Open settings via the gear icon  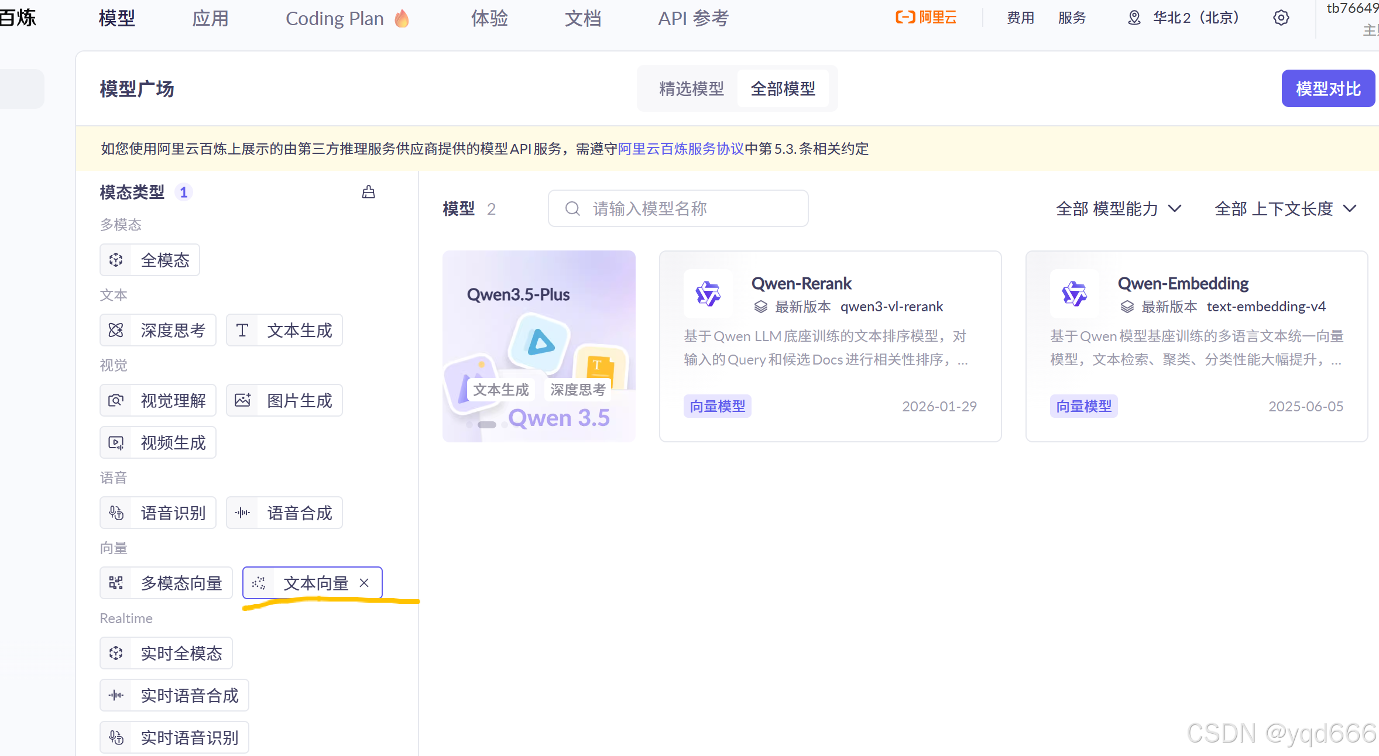(x=1281, y=18)
